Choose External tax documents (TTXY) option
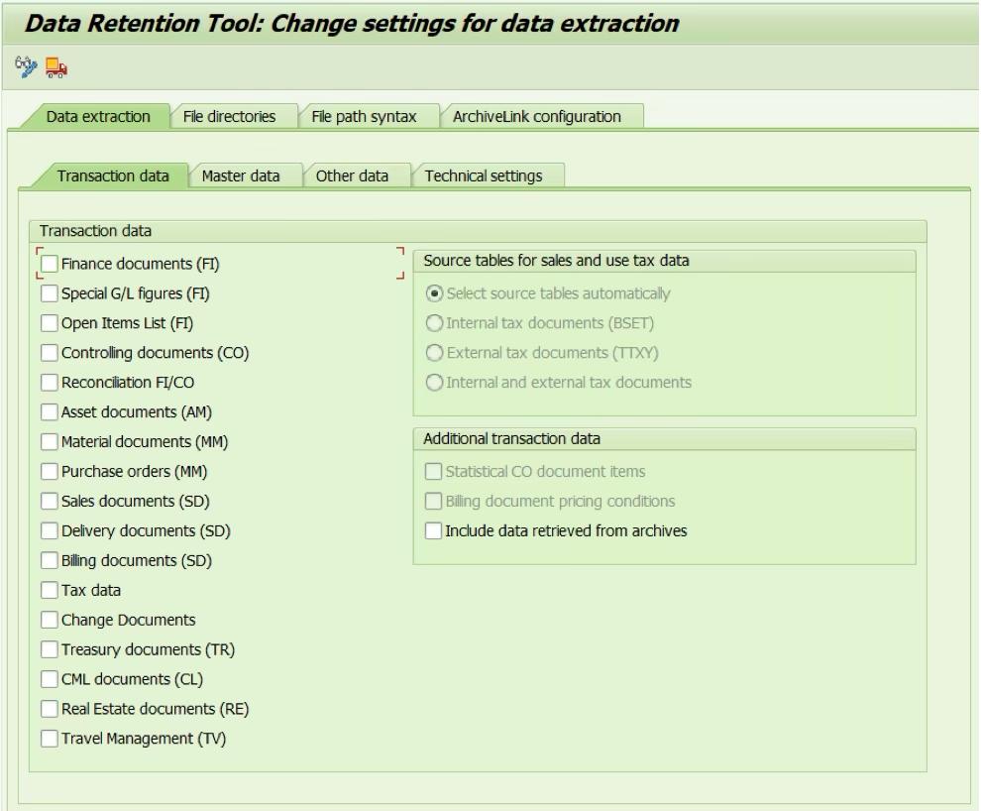Viewport: 981px width, 811px height. 432,352
